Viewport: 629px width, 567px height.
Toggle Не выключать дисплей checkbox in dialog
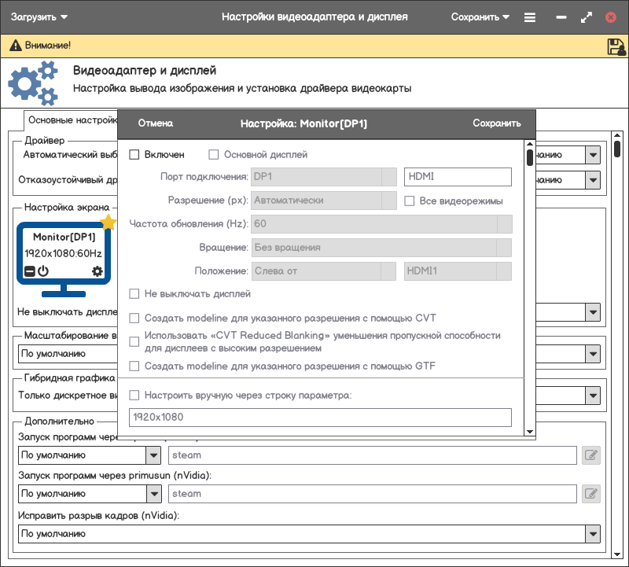[134, 294]
